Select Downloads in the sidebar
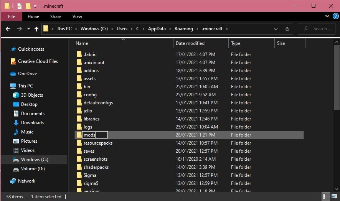Screen dimensions: 340x201 tap(32, 123)
